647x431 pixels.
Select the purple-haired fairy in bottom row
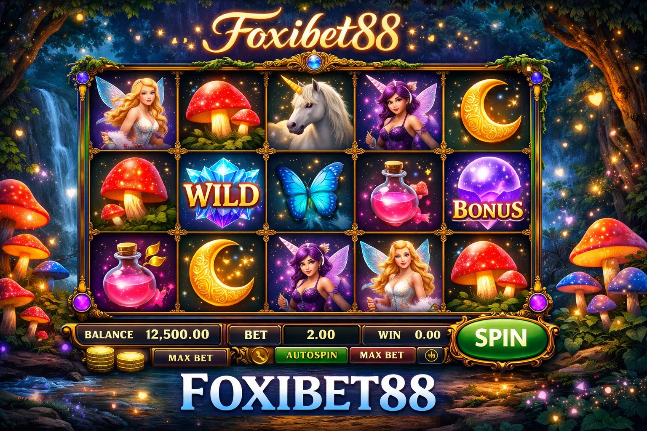point(310,273)
